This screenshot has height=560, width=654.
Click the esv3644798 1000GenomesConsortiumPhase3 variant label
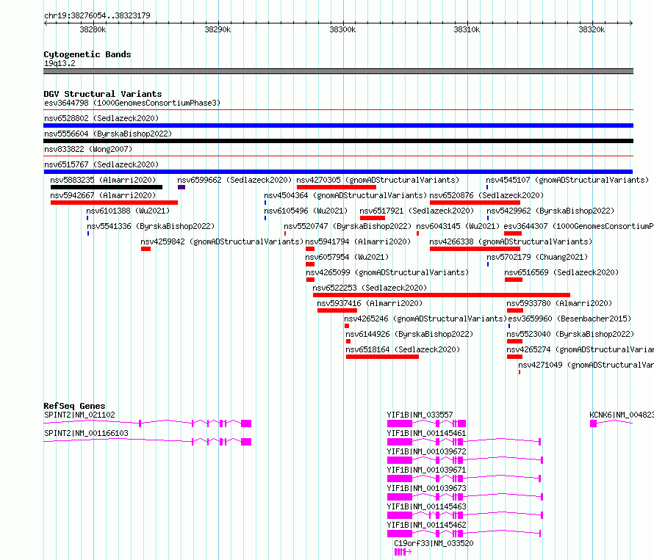(132, 103)
